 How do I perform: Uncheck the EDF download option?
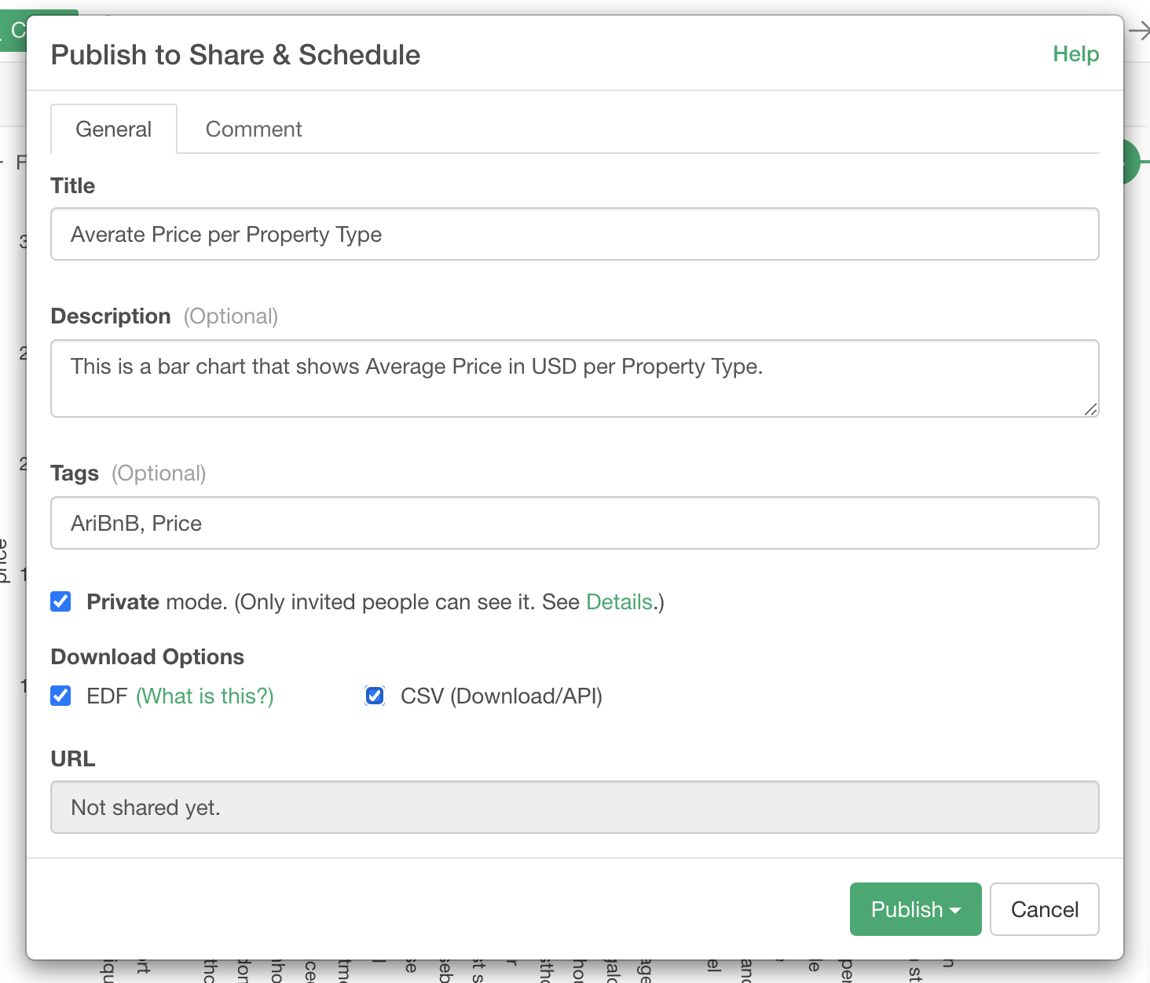(60, 696)
